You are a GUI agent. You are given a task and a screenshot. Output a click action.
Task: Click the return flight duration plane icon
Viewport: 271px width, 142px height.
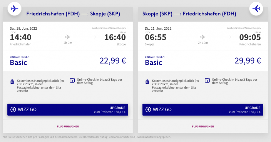coord(203,37)
